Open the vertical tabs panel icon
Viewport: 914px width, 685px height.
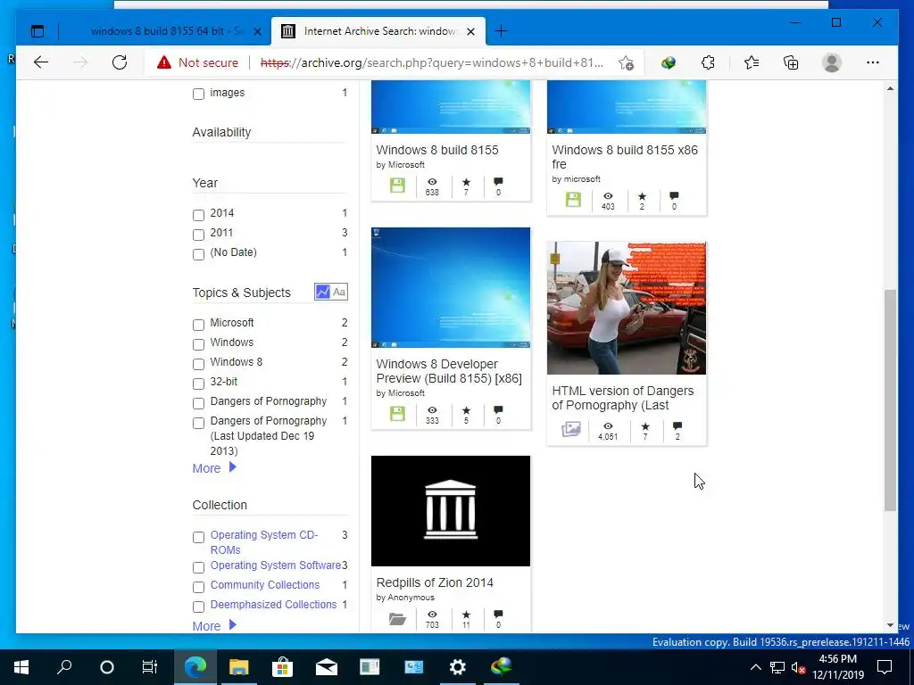pos(37,31)
